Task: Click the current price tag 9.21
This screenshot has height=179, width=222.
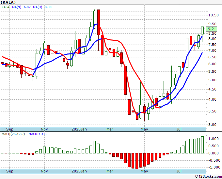Action: point(212,29)
